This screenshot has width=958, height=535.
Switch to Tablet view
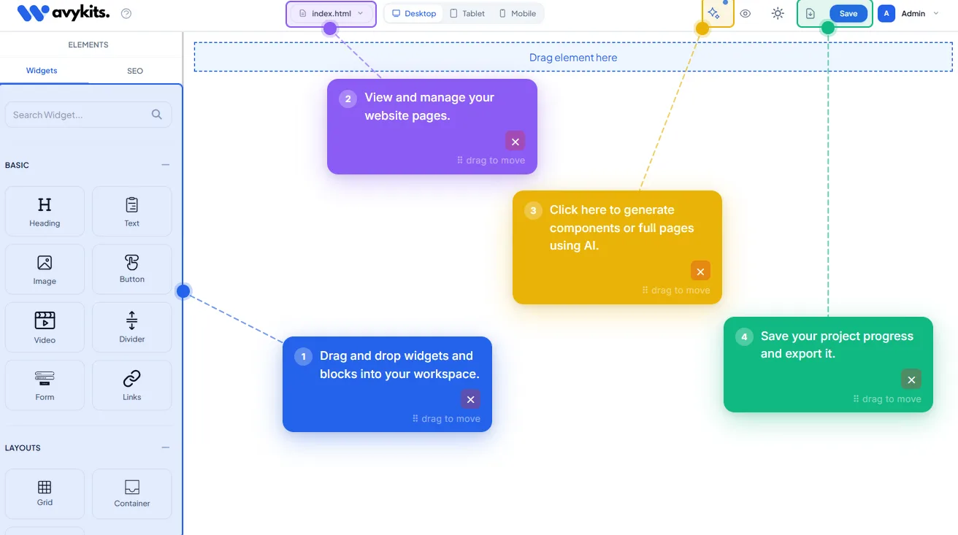click(x=467, y=13)
